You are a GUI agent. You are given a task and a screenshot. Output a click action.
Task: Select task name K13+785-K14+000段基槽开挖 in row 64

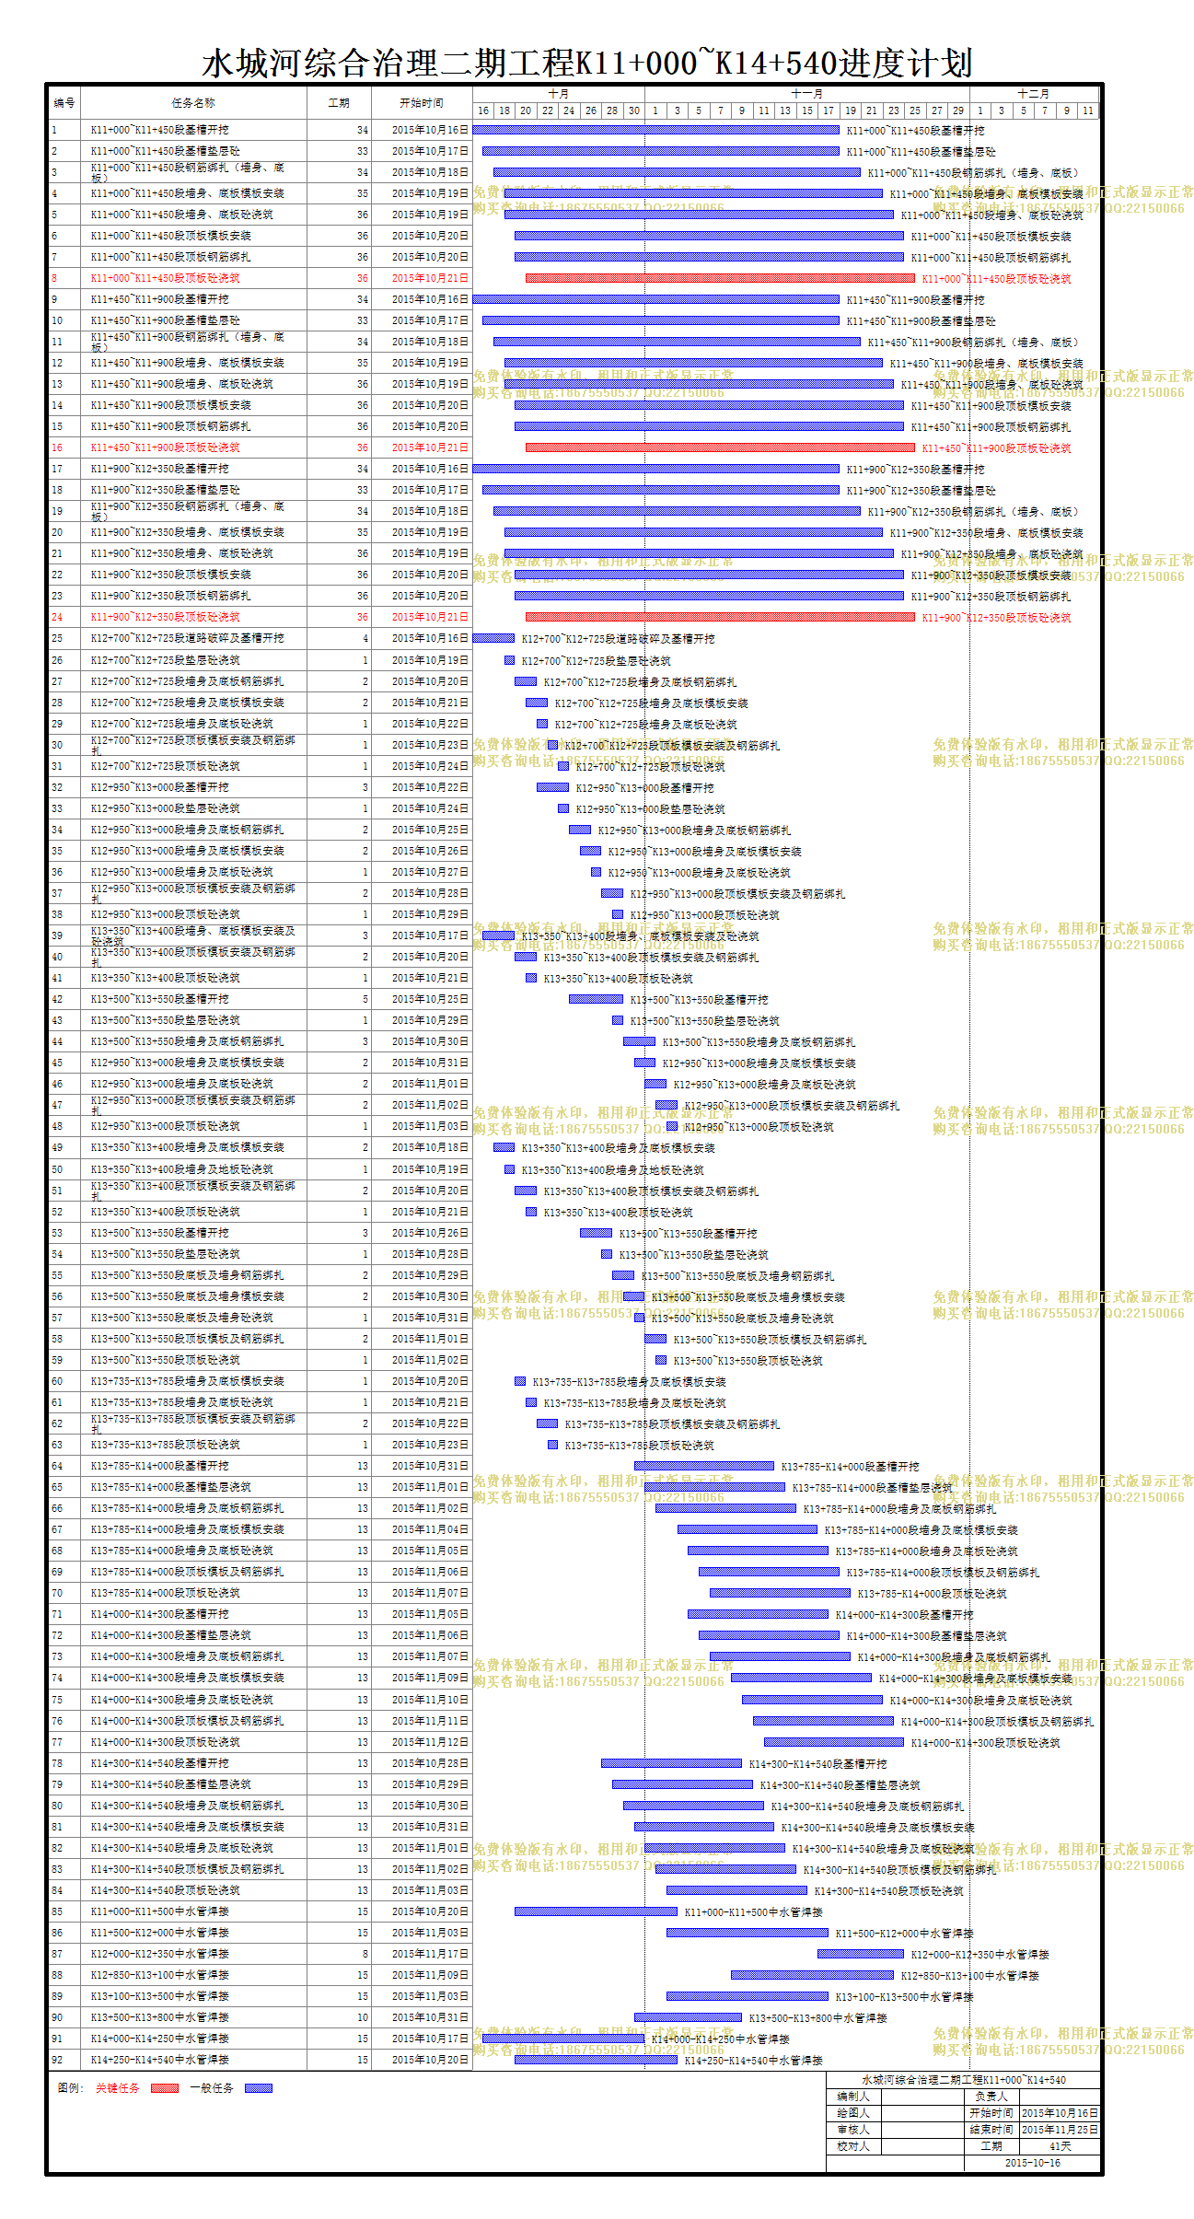pyautogui.click(x=160, y=1466)
